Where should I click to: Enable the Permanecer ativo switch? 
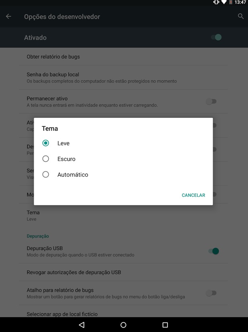tap(211, 101)
